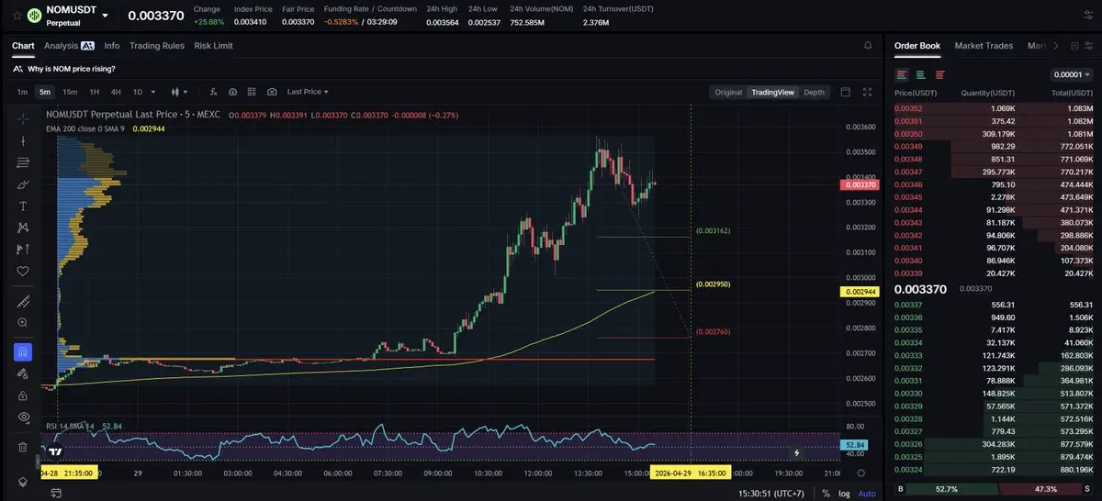Open the Analysis AI tab
The width and height of the screenshot is (1102, 501).
pos(69,45)
